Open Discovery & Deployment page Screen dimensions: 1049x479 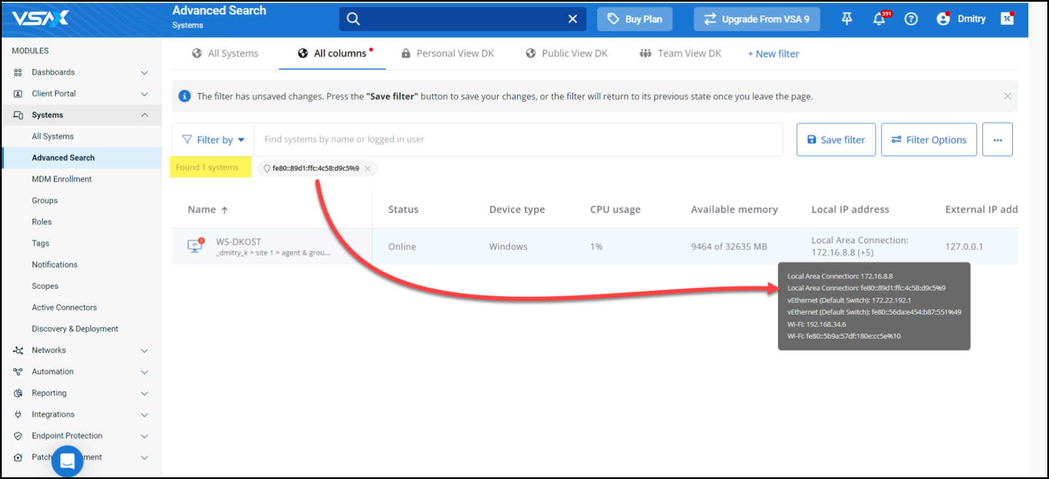pyautogui.click(x=75, y=329)
